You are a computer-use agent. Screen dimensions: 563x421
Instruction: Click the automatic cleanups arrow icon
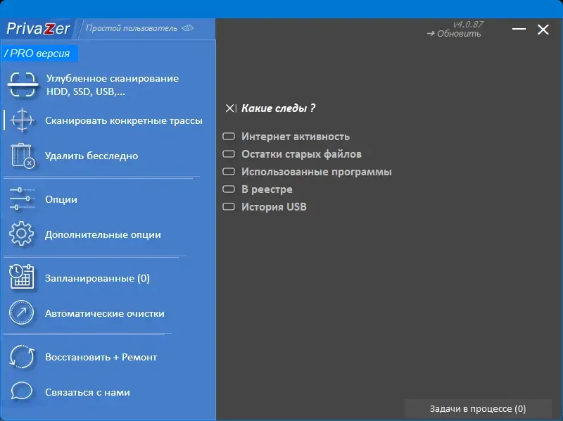click(23, 313)
